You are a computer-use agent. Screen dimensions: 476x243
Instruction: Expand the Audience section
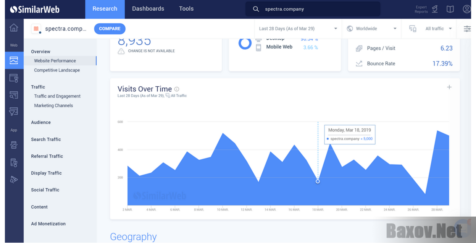pyautogui.click(x=41, y=123)
